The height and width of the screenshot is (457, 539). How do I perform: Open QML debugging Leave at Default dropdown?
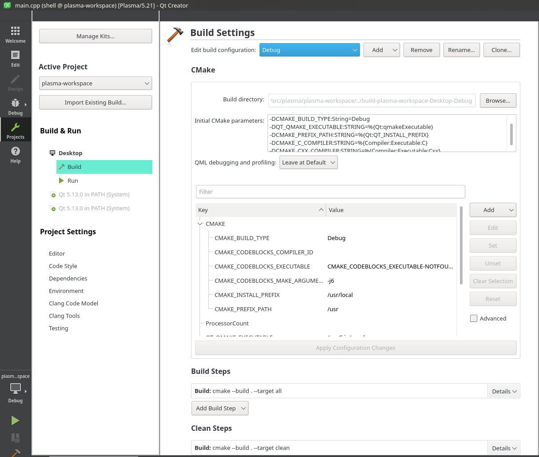click(308, 162)
